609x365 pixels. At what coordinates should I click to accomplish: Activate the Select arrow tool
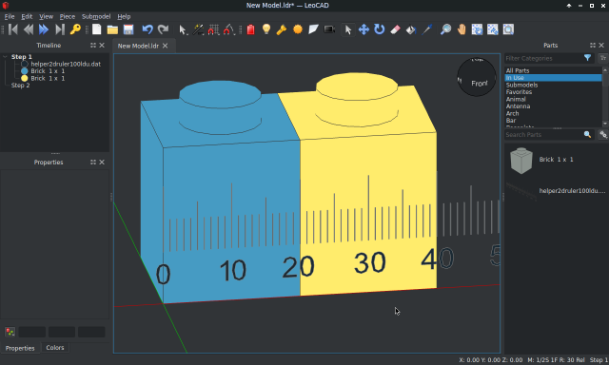pos(348,29)
